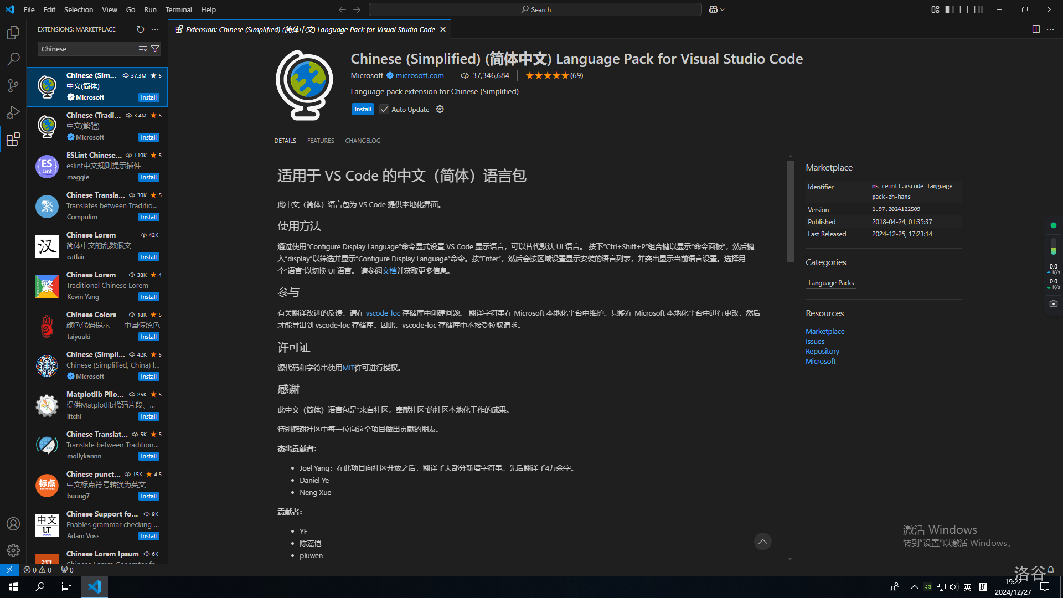Open the Run and Debug view
This screenshot has height=598, width=1063.
pyautogui.click(x=13, y=112)
